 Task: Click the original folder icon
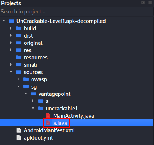click(19, 43)
